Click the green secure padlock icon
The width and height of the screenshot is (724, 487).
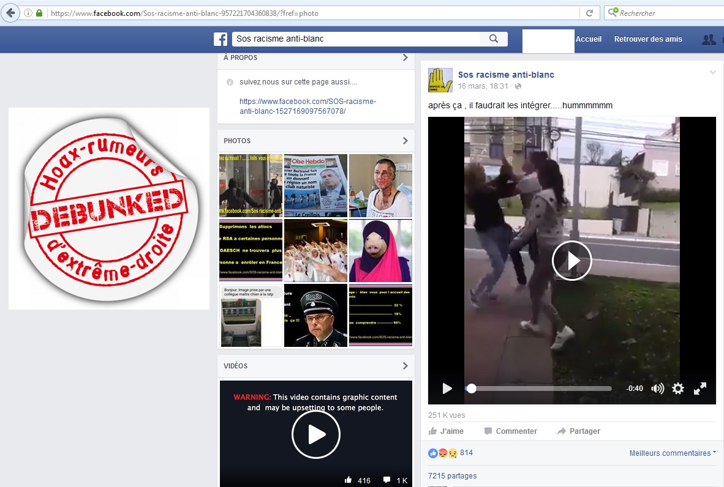(x=39, y=13)
